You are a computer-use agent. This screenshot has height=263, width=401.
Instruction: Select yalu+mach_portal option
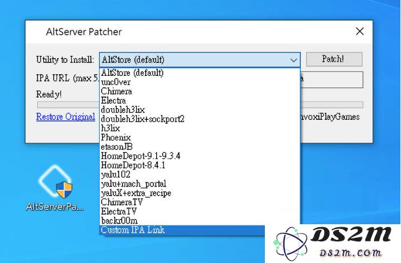click(x=200, y=184)
